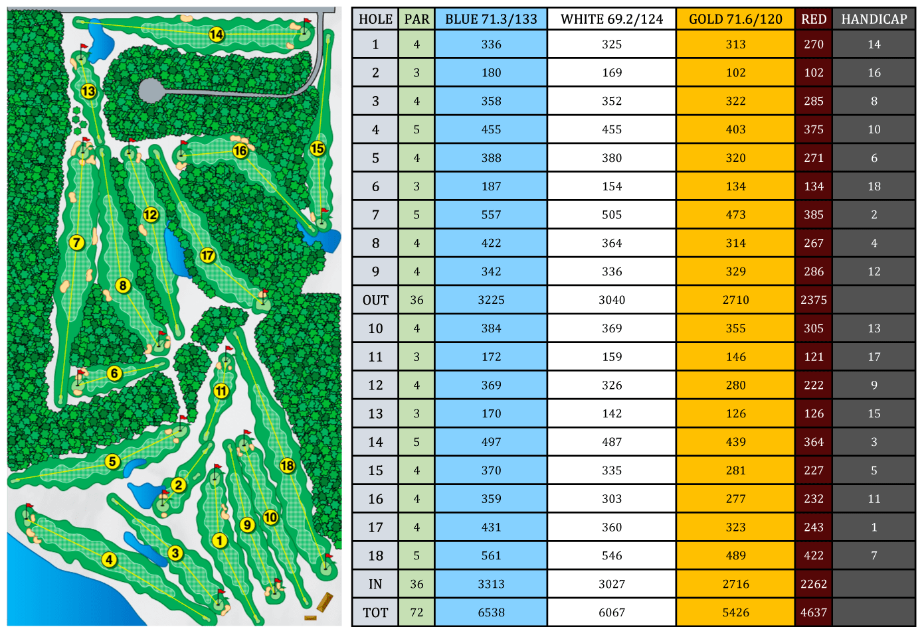Select handicap 18 in the hole 6 row

[874, 186]
